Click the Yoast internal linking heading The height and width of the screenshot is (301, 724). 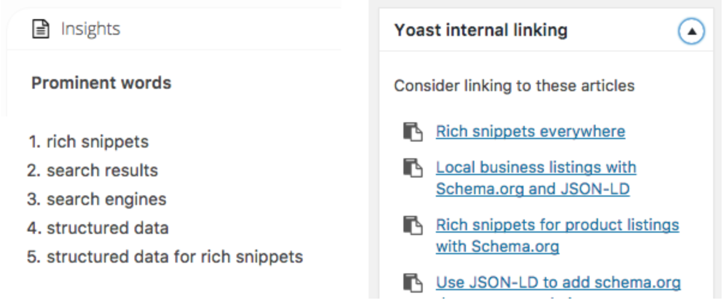480,31
